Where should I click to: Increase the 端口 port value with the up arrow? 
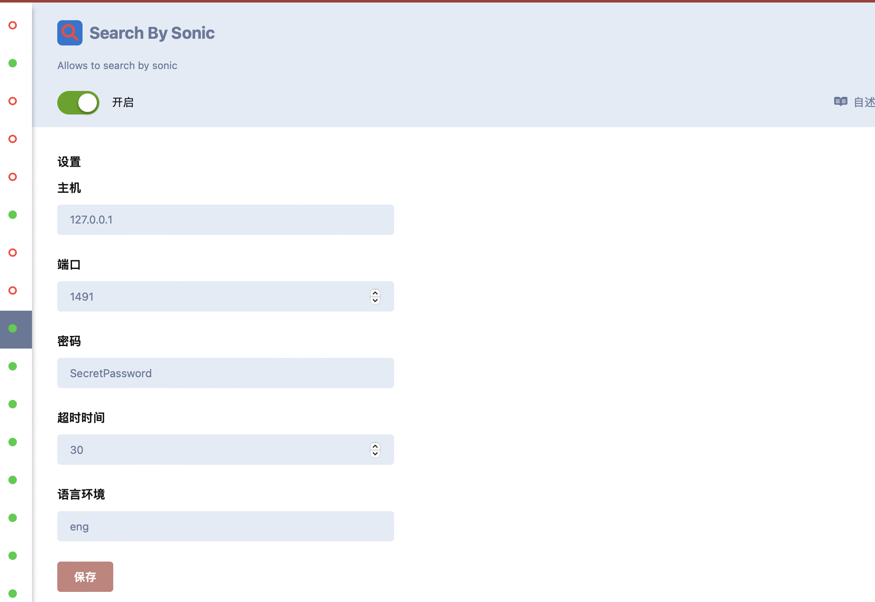[x=375, y=293]
